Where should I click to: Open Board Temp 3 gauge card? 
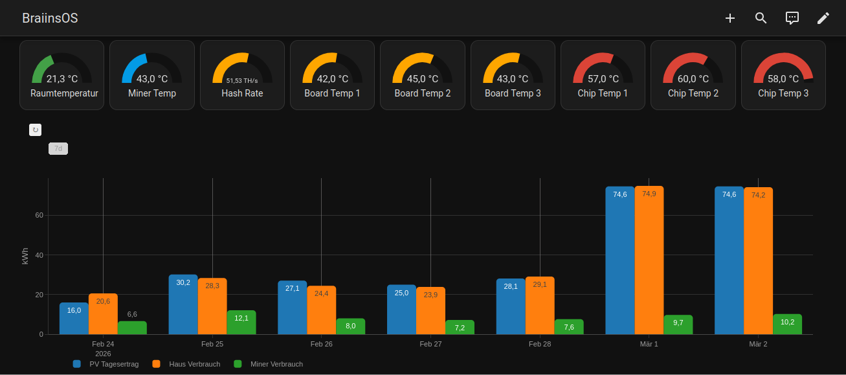(513, 75)
